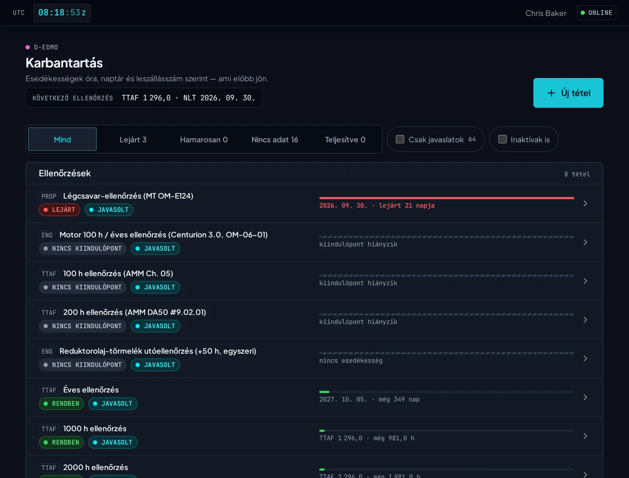Click the pink dot beside D-EDMO
The image size is (629, 478).
28,47
